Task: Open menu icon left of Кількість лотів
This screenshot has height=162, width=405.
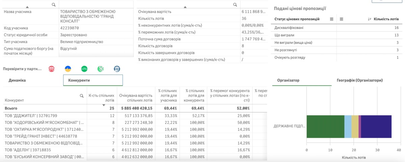Action: click(342, 19)
